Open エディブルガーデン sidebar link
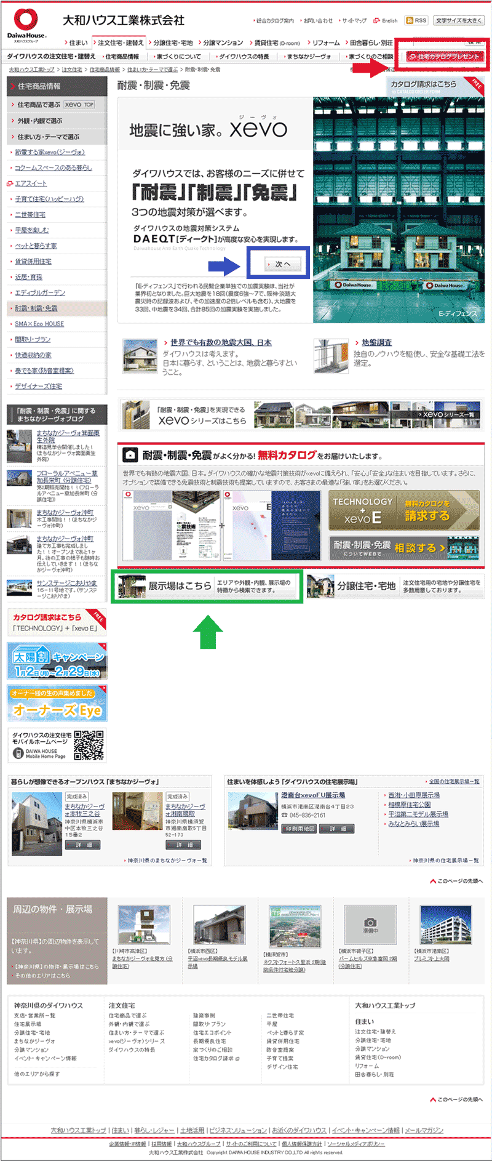Image resolution: width=492 pixels, height=1161 pixels. click(40, 292)
